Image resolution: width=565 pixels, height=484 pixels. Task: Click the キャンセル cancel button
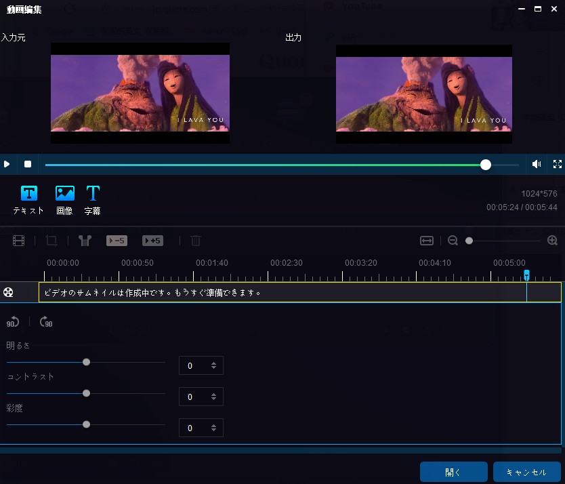[x=527, y=472]
